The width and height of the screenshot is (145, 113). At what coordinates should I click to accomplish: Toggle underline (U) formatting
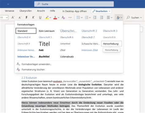40,17
